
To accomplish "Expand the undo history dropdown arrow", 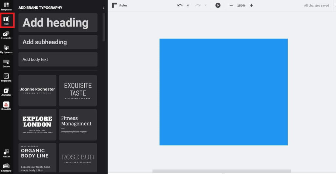I will tap(188, 5).
